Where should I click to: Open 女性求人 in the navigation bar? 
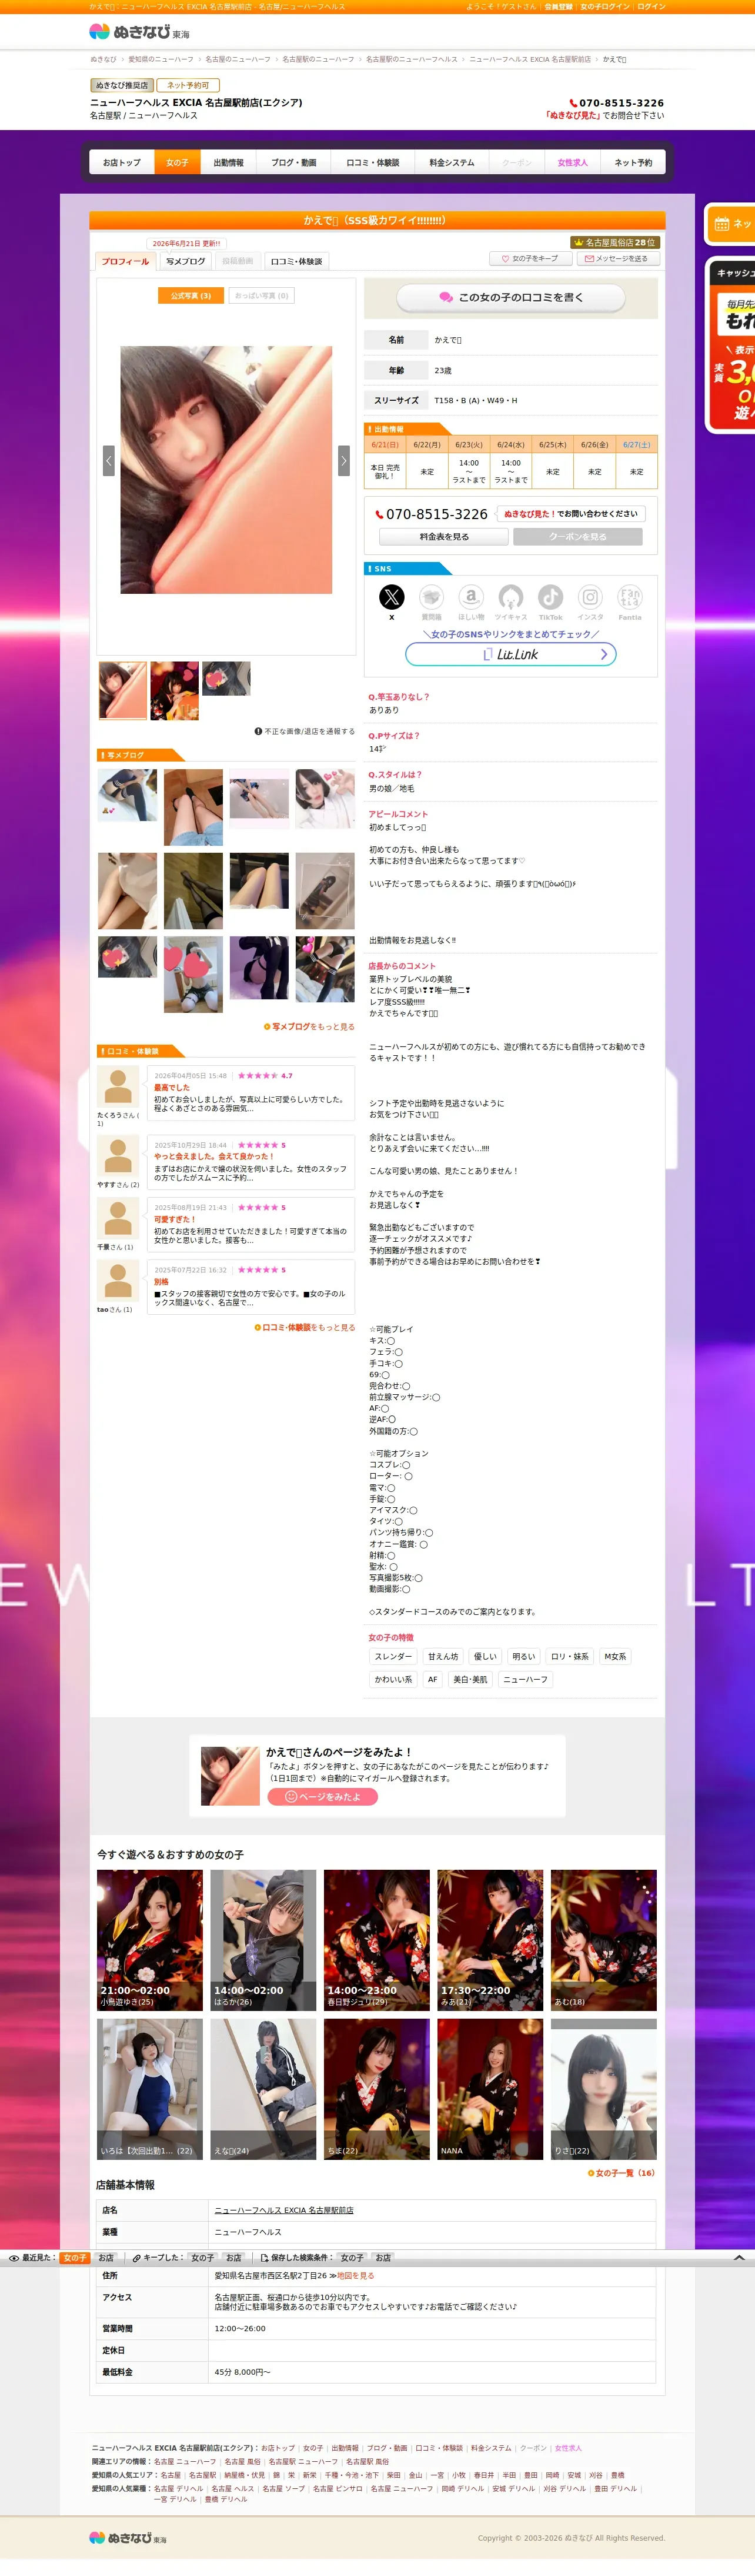point(572,162)
